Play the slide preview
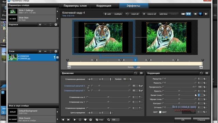The image size is (218, 123). [x=75, y=120]
